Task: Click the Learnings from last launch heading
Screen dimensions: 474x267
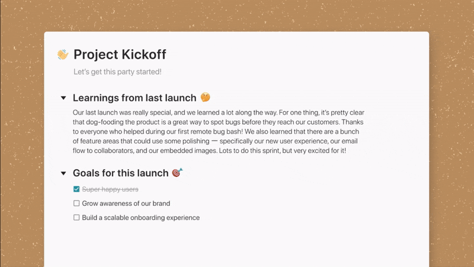Action: 134,98
